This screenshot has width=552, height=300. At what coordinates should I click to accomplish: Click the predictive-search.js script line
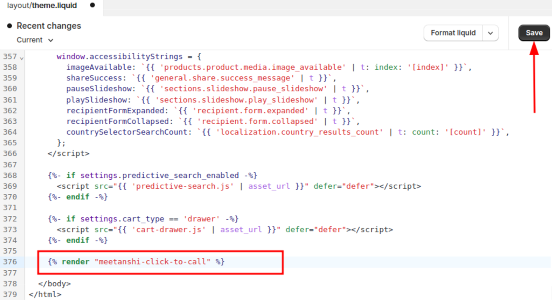[239, 186]
